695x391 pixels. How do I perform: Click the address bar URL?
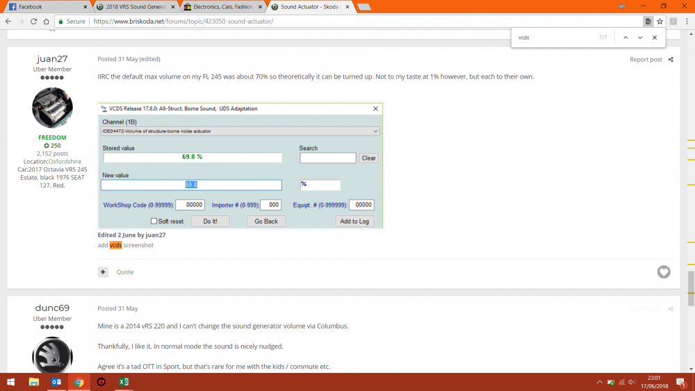click(183, 22)
